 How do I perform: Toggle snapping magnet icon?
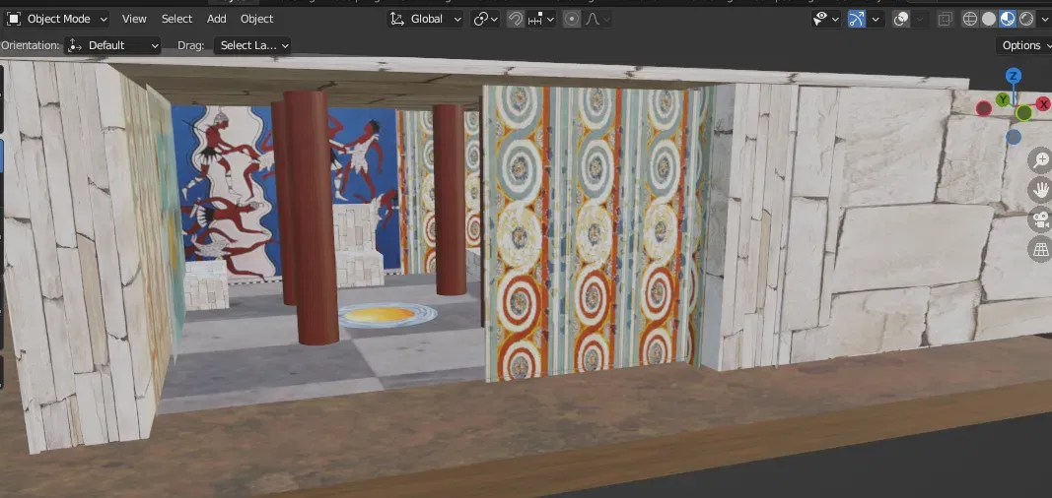pos(515,19)
